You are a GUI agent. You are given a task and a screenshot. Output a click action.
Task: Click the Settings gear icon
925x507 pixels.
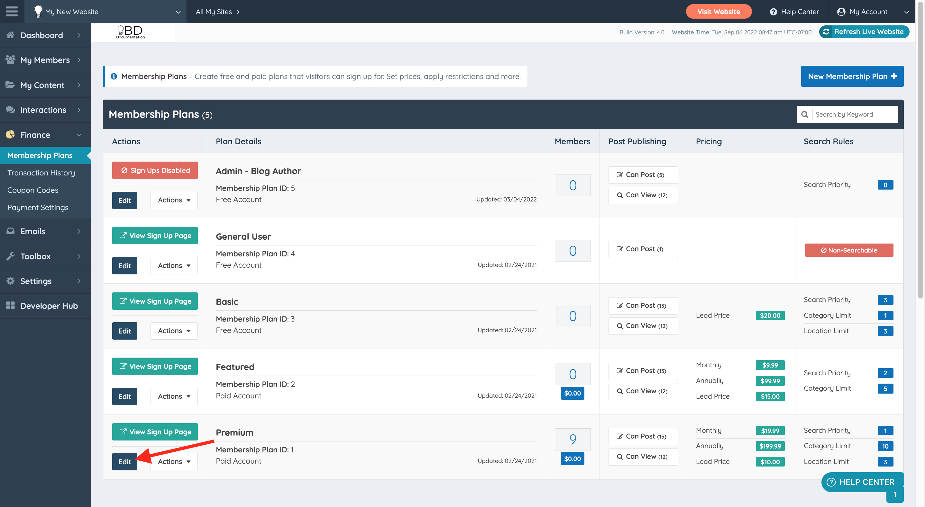pyautogui.click(x=10, y=281)
